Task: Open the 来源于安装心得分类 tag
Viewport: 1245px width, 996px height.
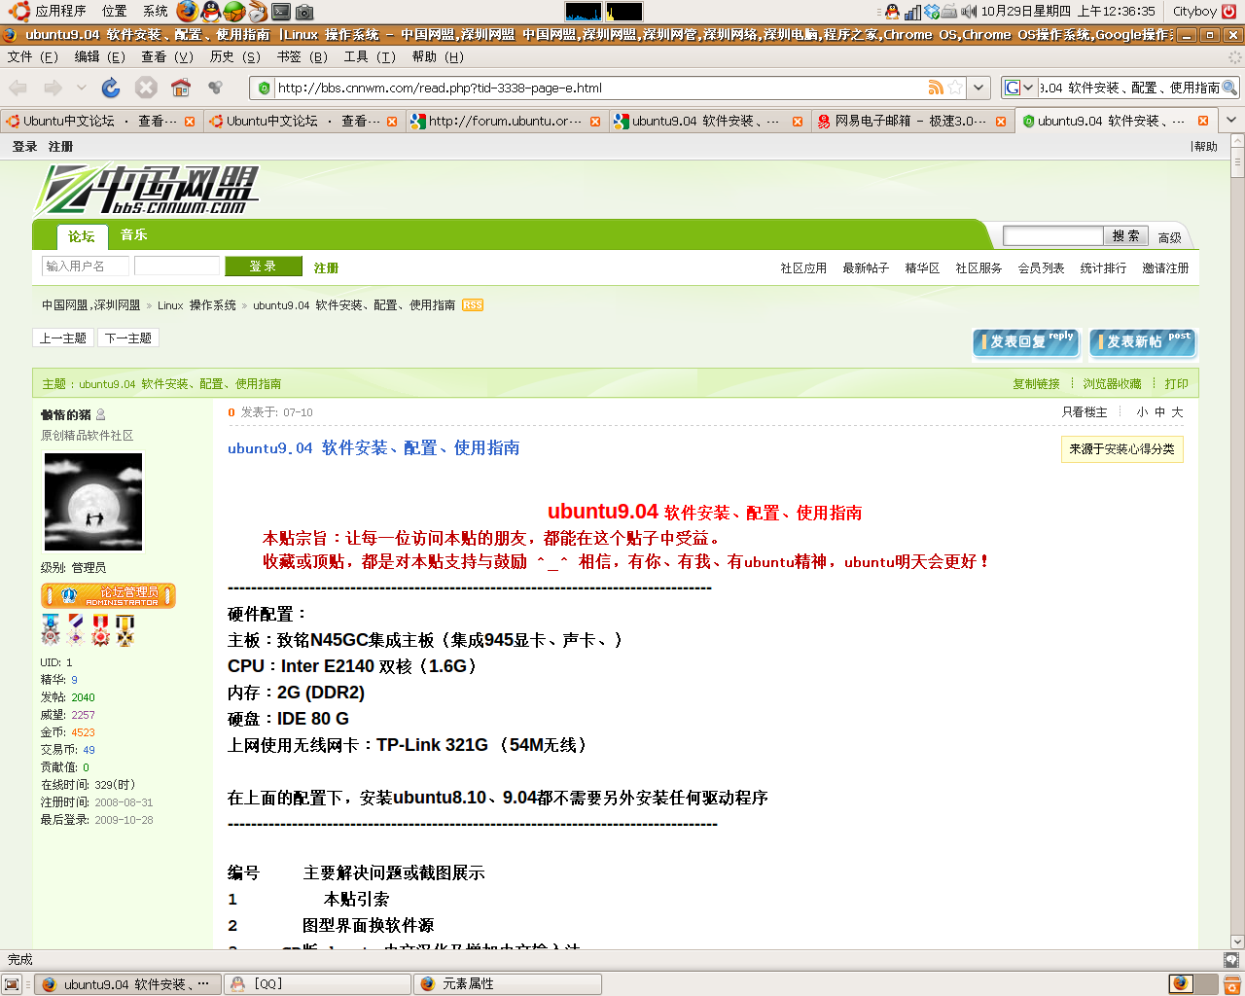Action: tap(1121, 449)
